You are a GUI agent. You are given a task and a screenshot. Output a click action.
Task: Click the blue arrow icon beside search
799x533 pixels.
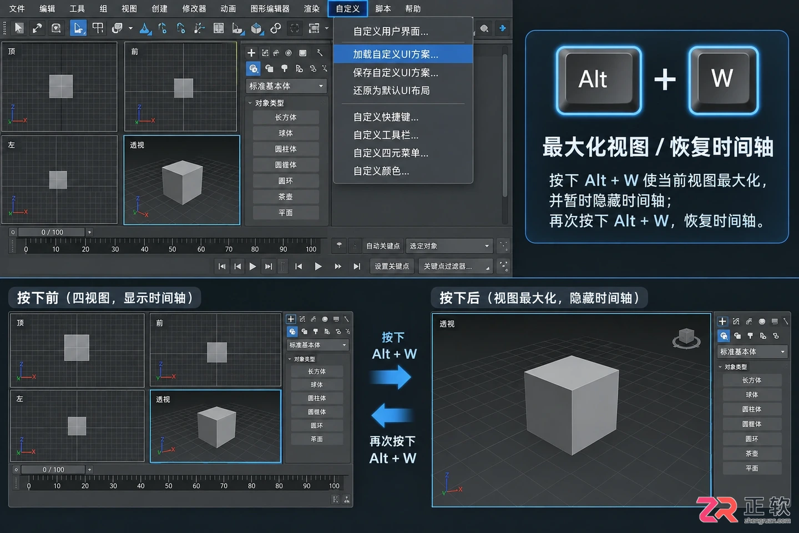(503, 28)
